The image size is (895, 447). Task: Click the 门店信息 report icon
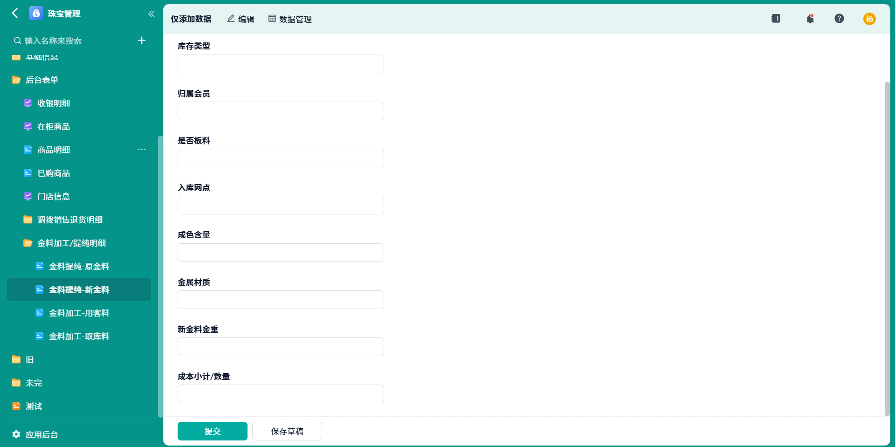[x=28, y=196]
